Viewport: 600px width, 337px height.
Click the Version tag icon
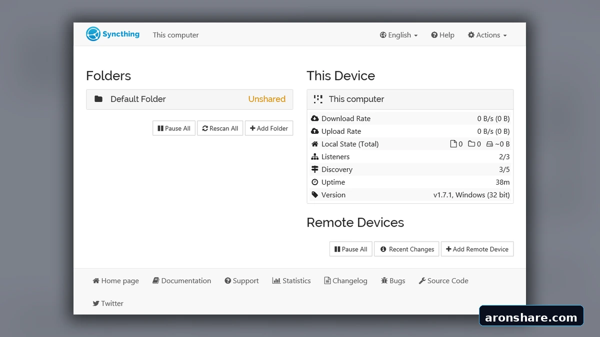pos(314,195)
